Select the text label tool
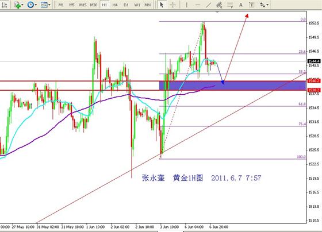The height and width of the screenshot is (232, 322). point(252,5)
